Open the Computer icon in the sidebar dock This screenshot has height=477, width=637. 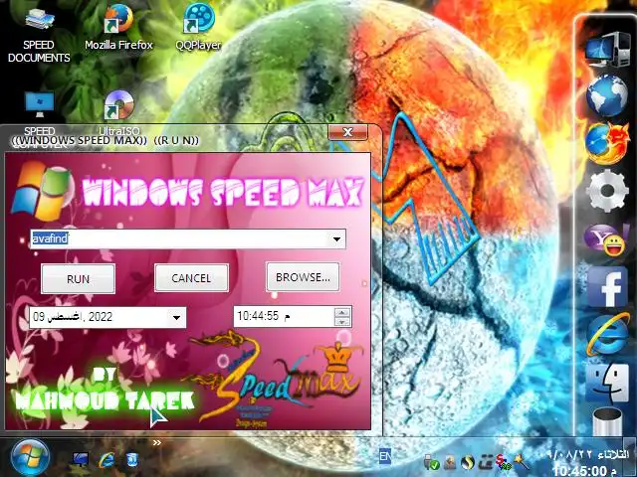click(608, 51)
